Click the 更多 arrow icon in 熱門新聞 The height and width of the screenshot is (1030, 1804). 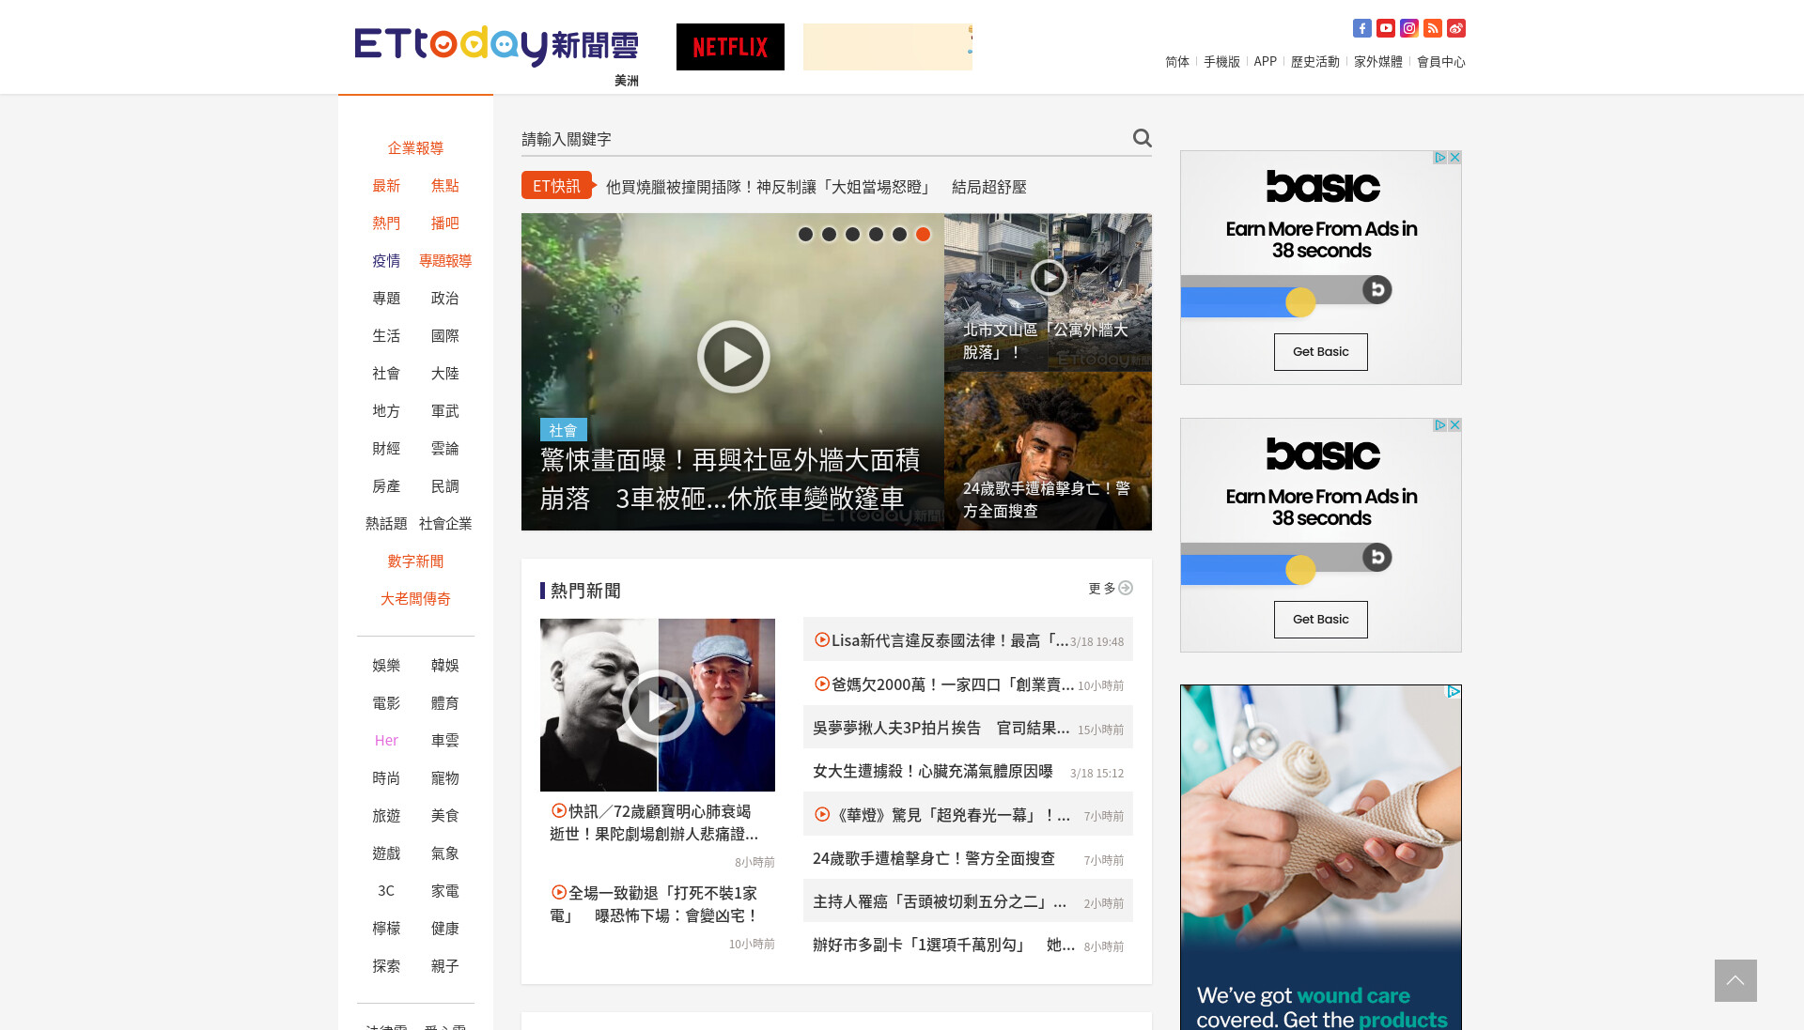[x=1125, y=588]
